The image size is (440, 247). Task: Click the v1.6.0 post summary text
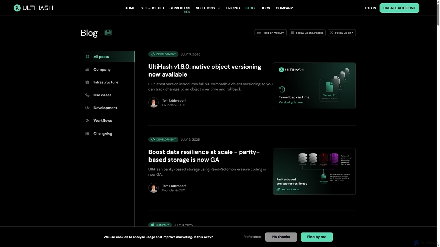coord(210,86)
